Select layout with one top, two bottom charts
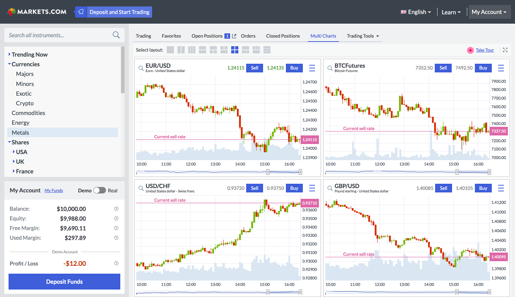This screenshot has width=515, height=297. 213,50
